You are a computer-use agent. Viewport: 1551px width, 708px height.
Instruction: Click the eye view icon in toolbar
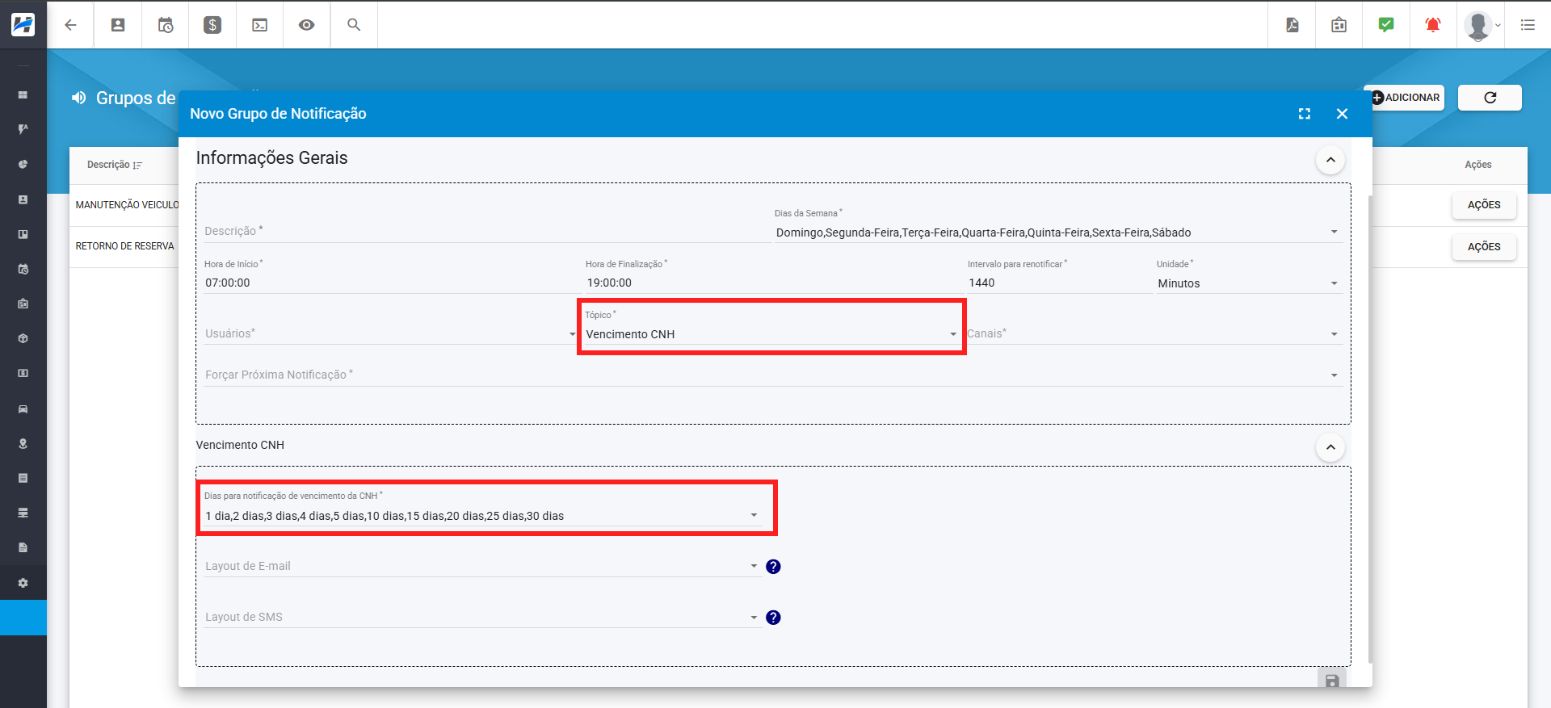click(306, 25)
